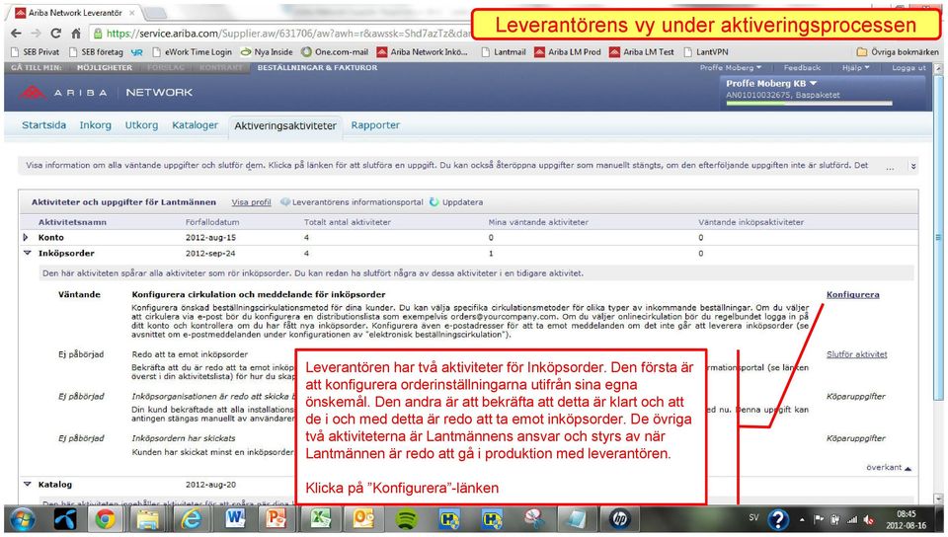Select the Förfallodatum 2012-aug-15 cell
The height and width of the screenshot is (537, 948).
coord(210,237)
